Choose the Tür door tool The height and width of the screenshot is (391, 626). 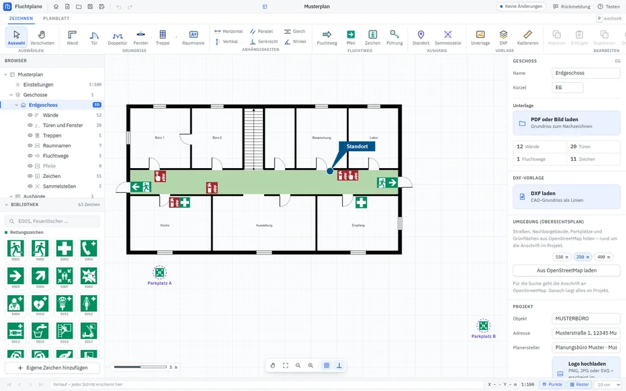click(x=94, y=38)
